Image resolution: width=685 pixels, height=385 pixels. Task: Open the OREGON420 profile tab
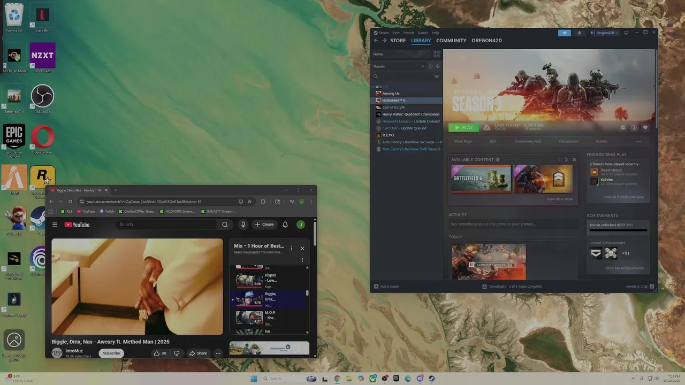coord(486,41)
